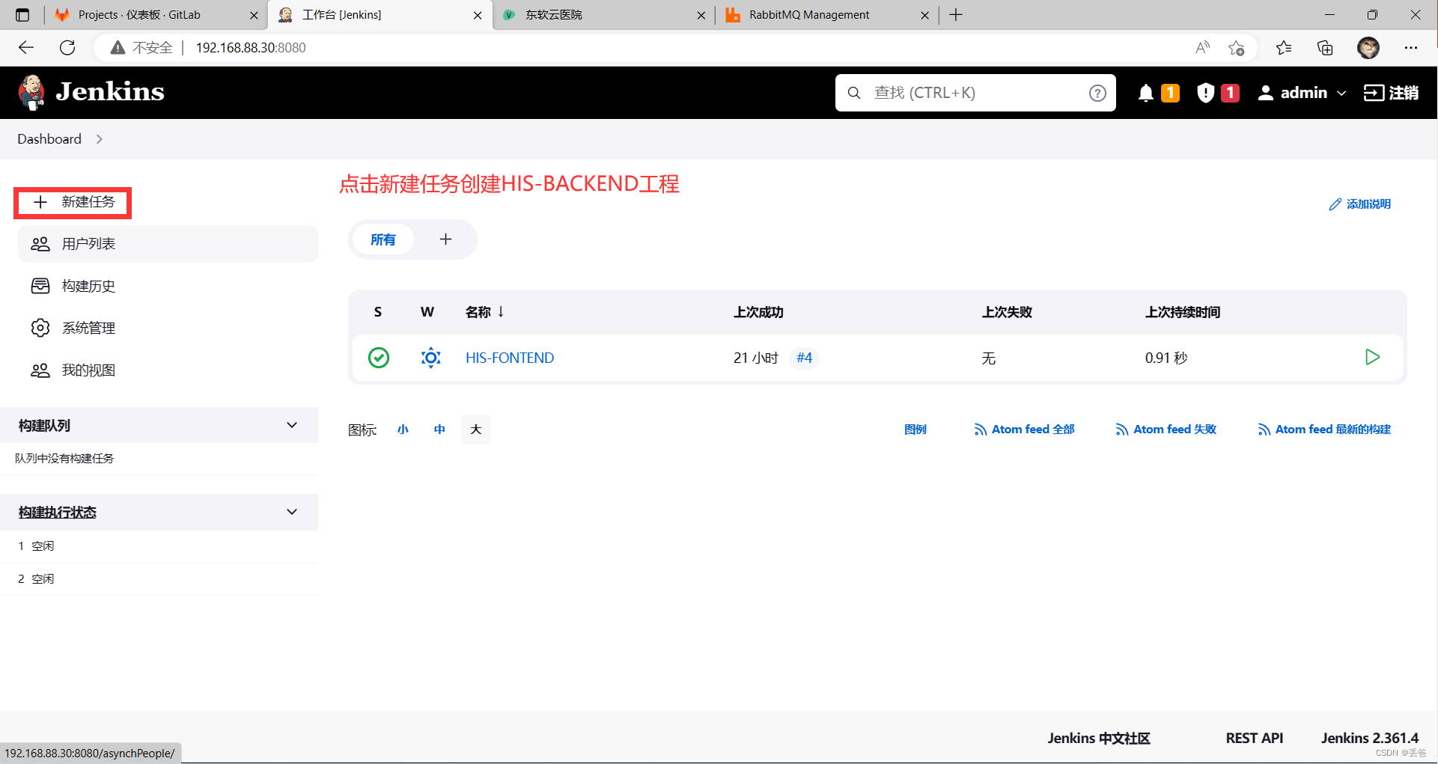Collapse the 构建队列 panel chevron

click(x=292, y=425)
